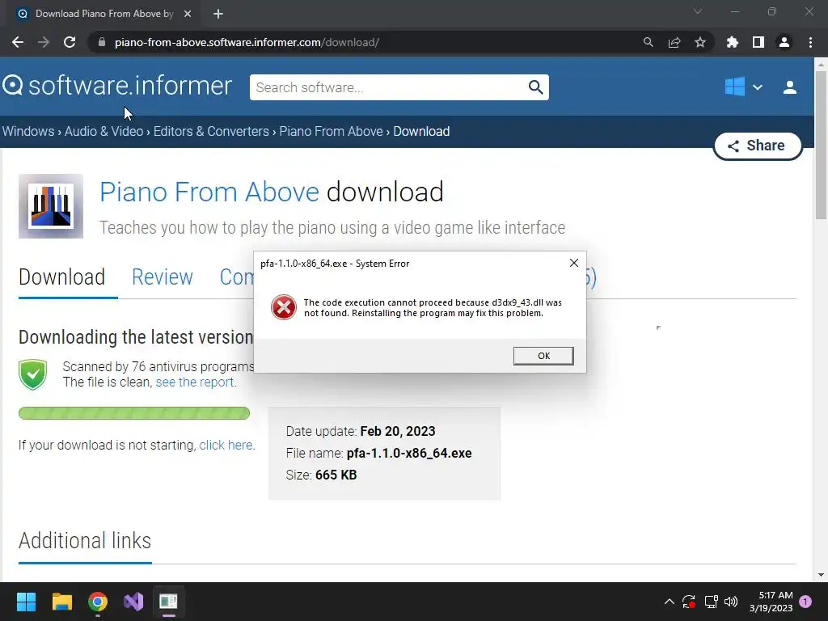Viewport: 828px width, 621px height.
Task: Click the Piano From Above app thumbnail
Action: pyautogui.click(x=51, y=206)
